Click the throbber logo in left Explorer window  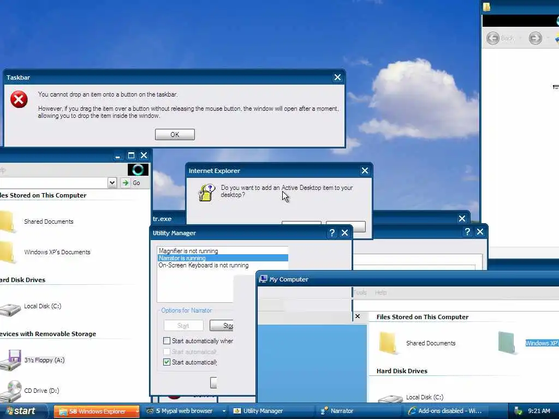pos(138,170)
